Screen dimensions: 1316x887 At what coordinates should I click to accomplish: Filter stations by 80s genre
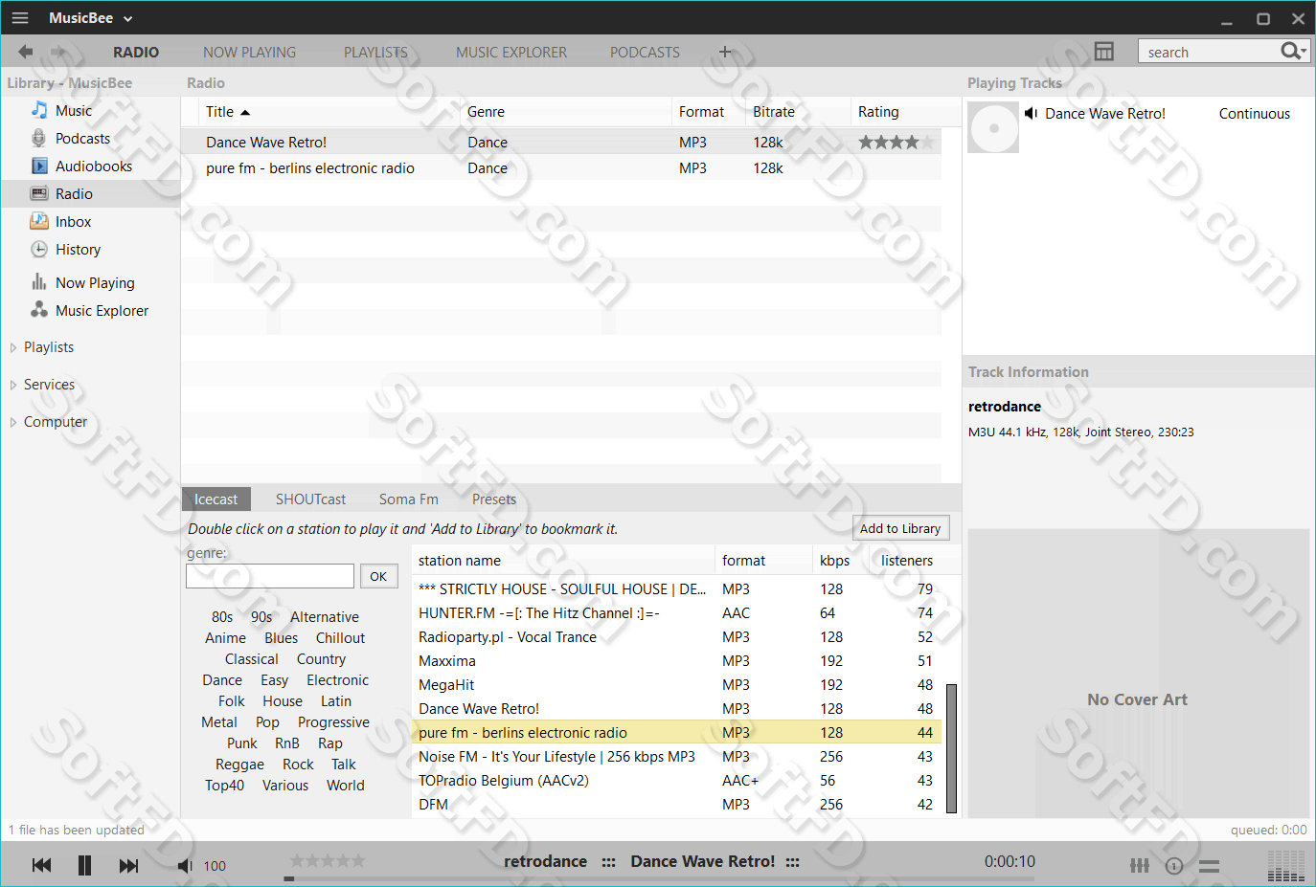coord(222,617)
